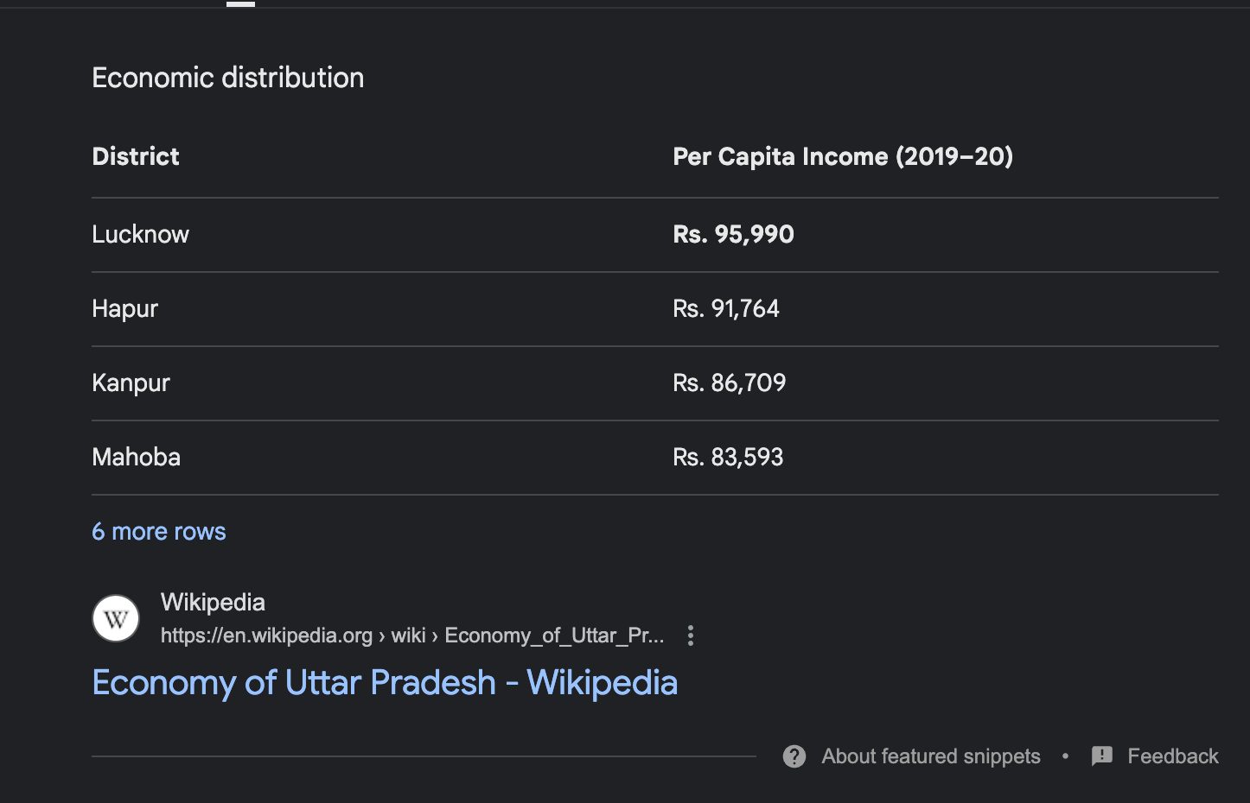1250x803 pixels.
Task: Click the District column header
Action: 136,156
